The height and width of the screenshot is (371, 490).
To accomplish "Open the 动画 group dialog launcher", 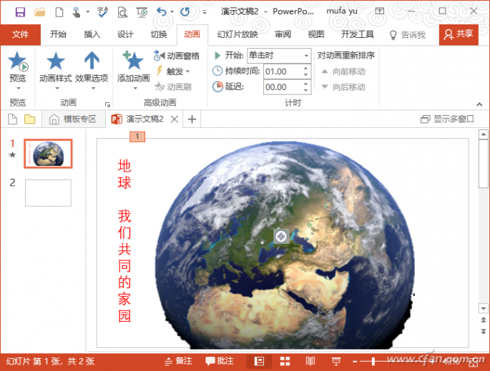I will tap(107, 104).
